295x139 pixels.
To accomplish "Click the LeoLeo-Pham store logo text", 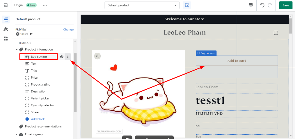I will pos(184,33).
